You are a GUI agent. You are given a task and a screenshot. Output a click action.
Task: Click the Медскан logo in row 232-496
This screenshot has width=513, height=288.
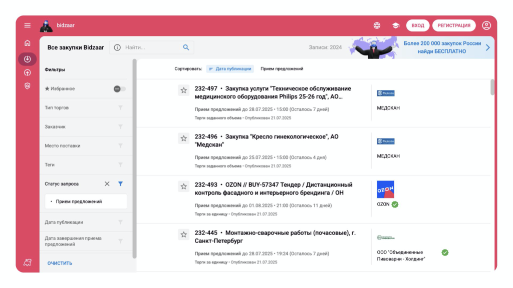pos(386,141)
